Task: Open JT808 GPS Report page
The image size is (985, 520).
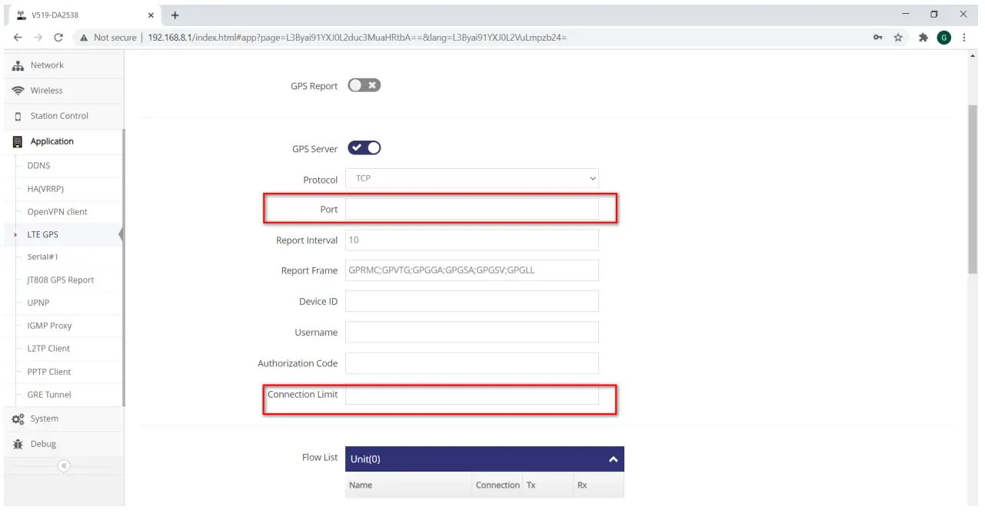Action: point(60,280)
